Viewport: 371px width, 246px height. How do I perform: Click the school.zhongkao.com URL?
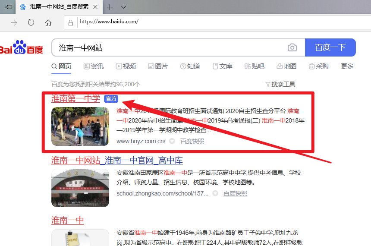162,193
